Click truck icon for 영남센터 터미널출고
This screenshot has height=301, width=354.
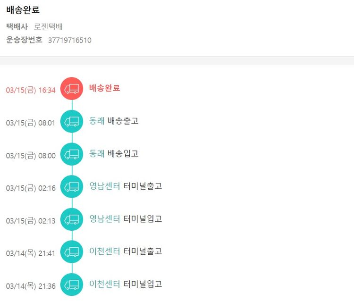coord(72,186)
